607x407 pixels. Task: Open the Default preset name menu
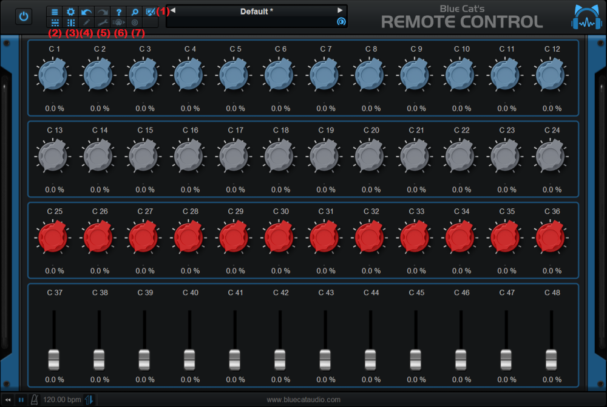click(256, 12)
